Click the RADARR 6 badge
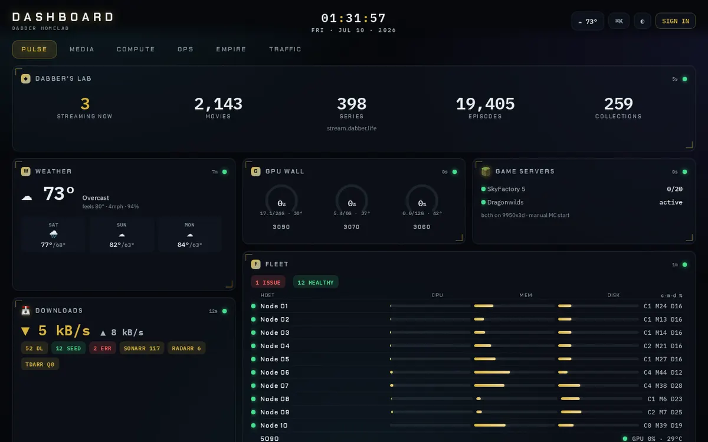 coord(186,348)
